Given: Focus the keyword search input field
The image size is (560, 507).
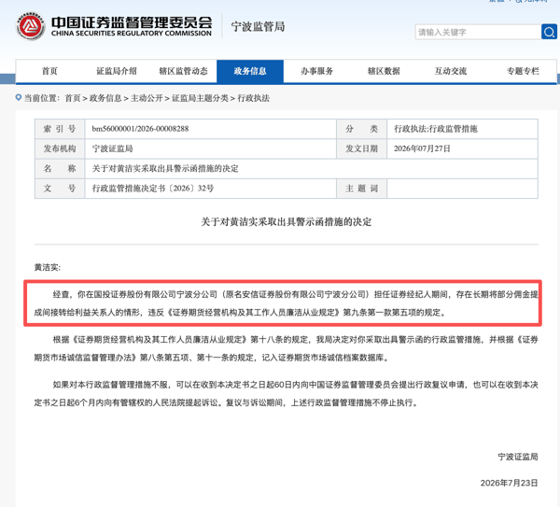Looking at the screenshot, I should 478,32.
